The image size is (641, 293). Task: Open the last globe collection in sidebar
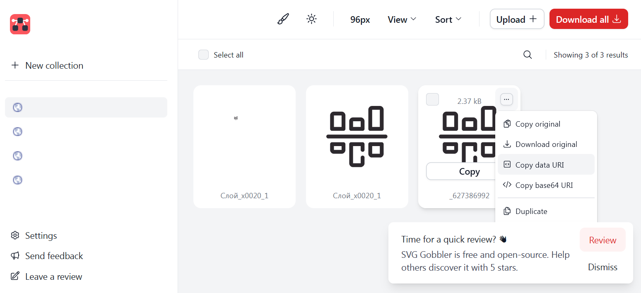pyautogui.click(x=18, y=180)
